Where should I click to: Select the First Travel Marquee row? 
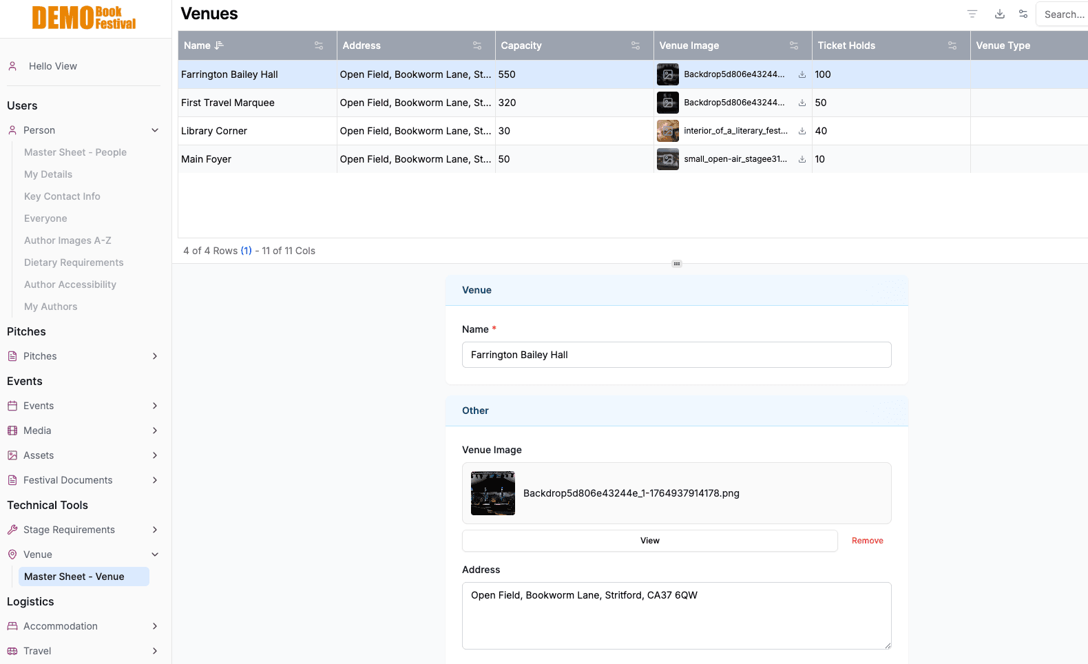228,103
